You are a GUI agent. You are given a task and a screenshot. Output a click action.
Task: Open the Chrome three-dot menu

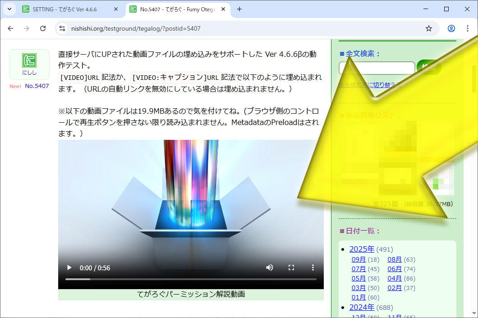pos(467,28)
